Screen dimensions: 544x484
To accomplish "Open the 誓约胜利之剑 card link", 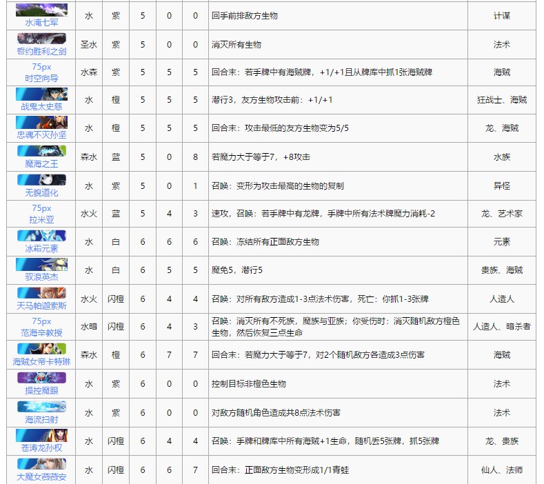I will 41,50.
